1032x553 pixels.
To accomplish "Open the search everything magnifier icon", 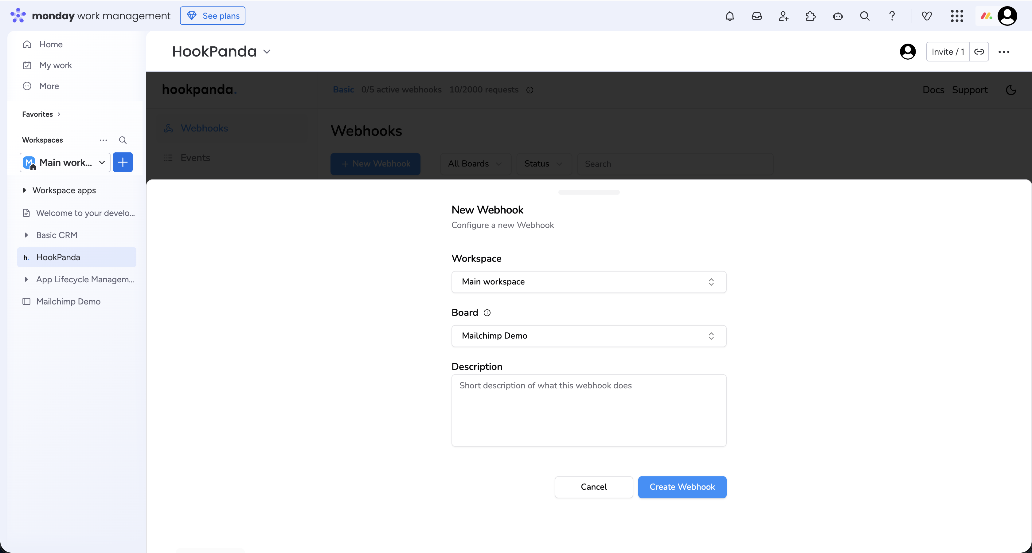I will [865, 16].
